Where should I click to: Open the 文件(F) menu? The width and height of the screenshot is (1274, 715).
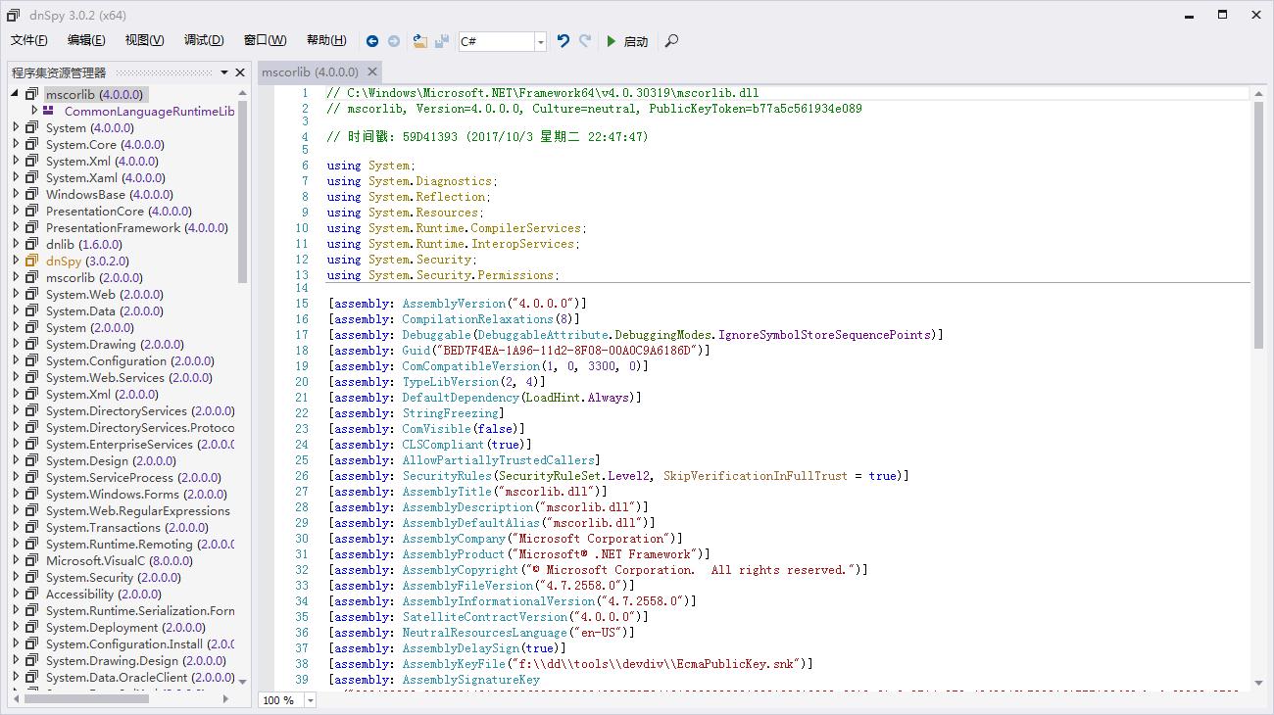tap(28, 40)
